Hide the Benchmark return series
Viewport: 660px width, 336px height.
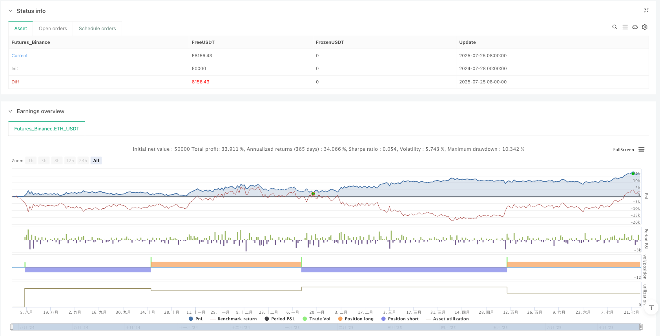tap(233, 319)
